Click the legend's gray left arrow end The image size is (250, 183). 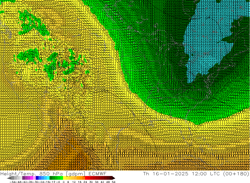[x=9, y=178]
